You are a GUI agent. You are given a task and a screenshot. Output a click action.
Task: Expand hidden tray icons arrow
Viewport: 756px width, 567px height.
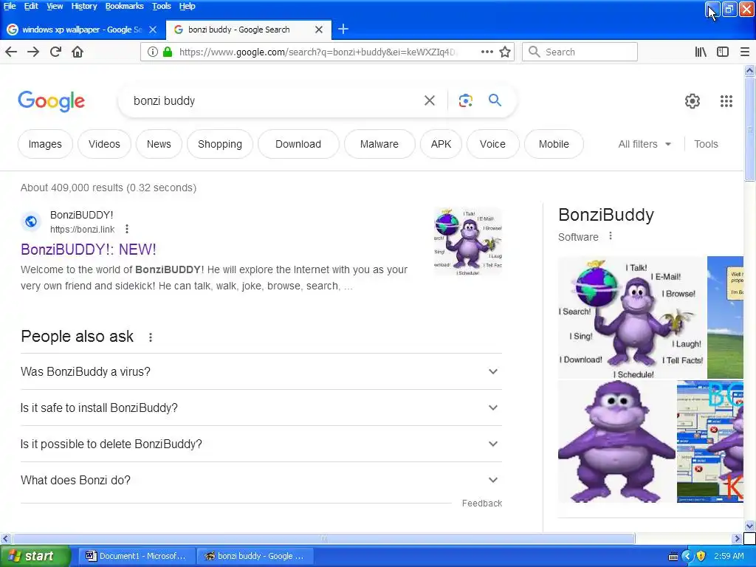coord(687,557)
